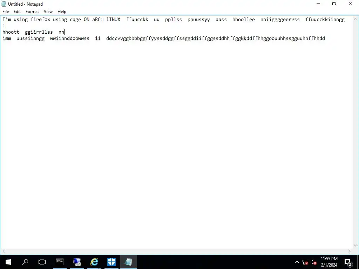359x269 pixels.
Task: Open taskbar search magnifier
Action: click(25, 262)
